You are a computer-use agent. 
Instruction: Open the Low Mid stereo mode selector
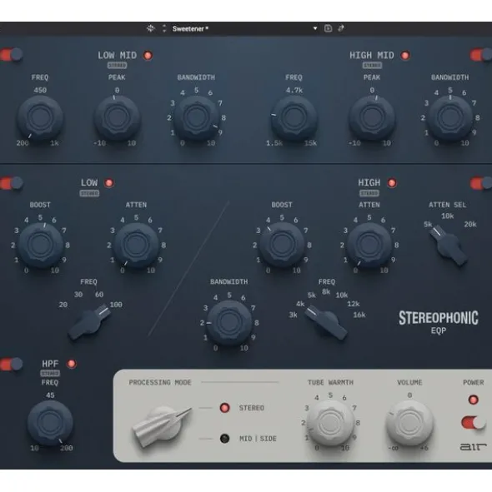point(117,65)
